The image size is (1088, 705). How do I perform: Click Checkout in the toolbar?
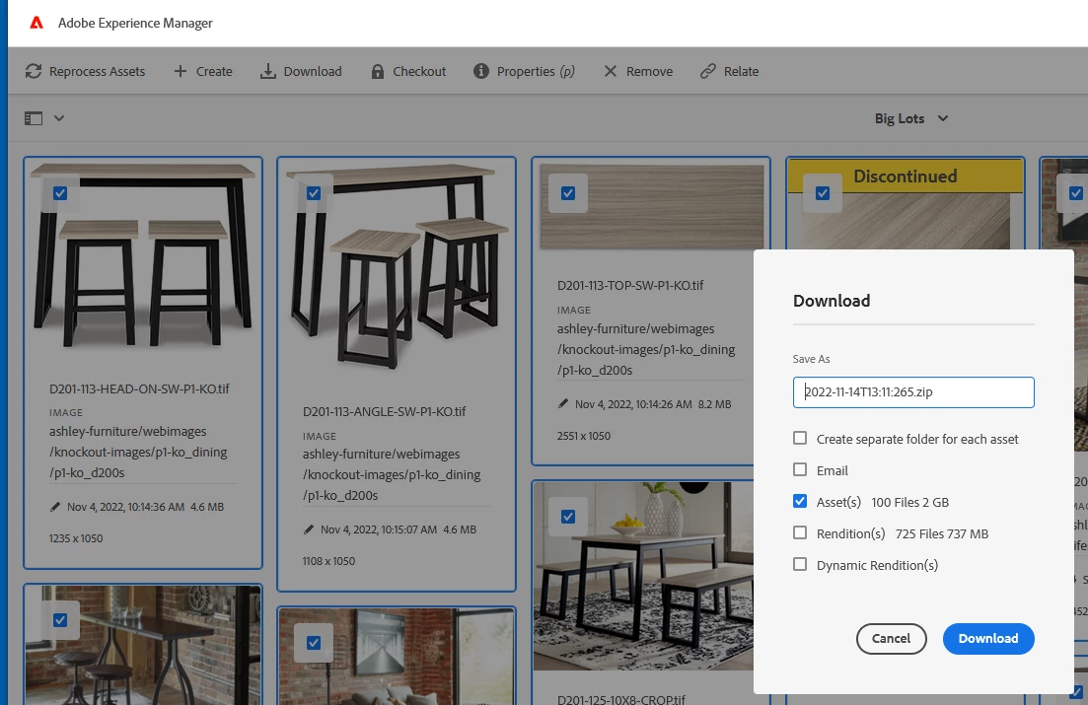pos(408,71)
